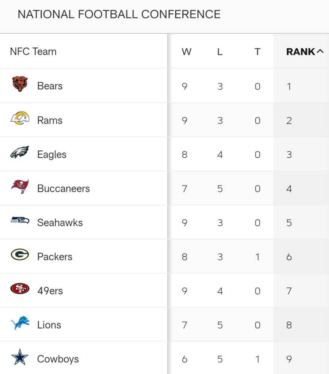The image size is (329, 374).
Task: Click the Eagles team logo
Action: 20,152
